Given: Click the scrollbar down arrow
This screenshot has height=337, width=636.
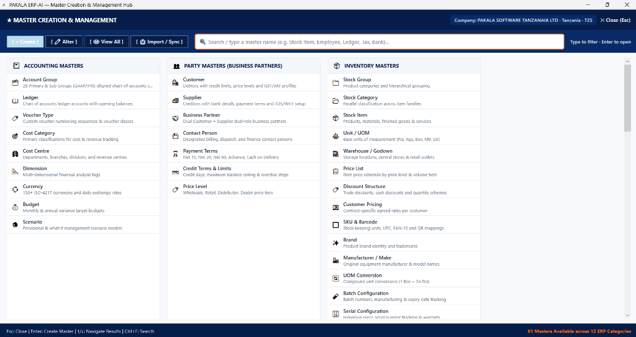Looking at the screenshot, I should (627, 315).
